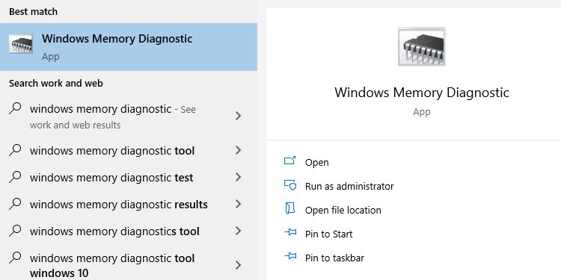Screen dimensions: 561x280
Task: Click search icon beside 'See work and web results'
Action: click(x=15, y=108)
